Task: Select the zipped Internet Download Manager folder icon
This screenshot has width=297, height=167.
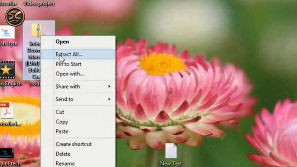Action: 37,30
